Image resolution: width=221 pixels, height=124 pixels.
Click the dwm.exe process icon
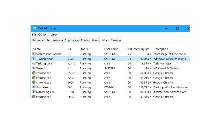[x=34, y=87]
